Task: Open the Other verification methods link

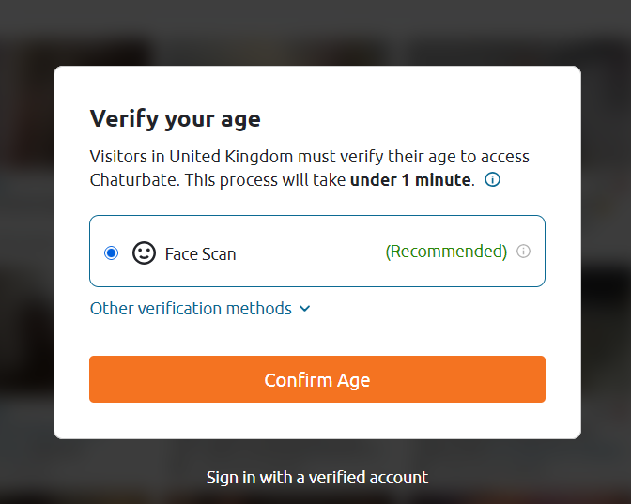Action: [x=200, y=309]
